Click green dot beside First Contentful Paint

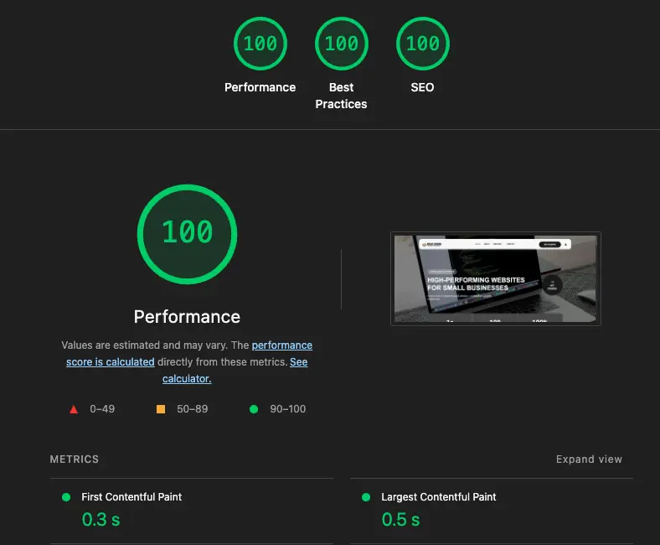(66, 497)
